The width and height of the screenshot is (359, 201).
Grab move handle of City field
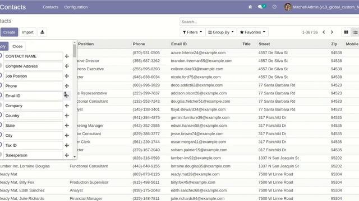[67, 135]
